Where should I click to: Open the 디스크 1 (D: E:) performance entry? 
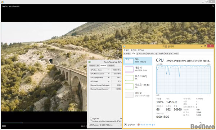point(138,86)
